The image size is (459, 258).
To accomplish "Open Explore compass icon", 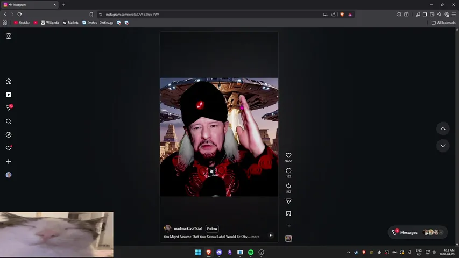I will pyautogui.click(x=9, y=135).
